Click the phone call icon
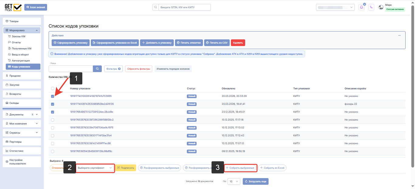Screen dimensions: 415x189 tap(371, 7)
